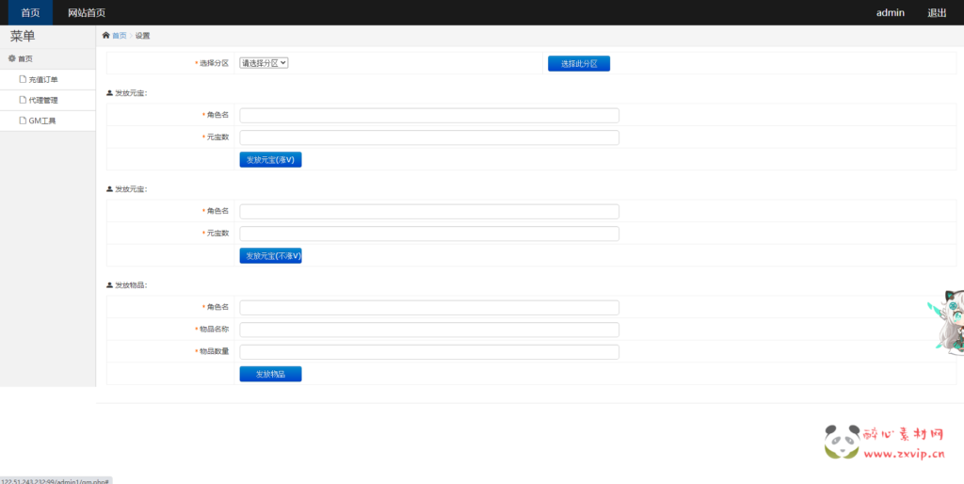The height and width of the screenshot is (484, 964).
Task: Click 首页 link in the breadcrumb
Action: (119, 36)
